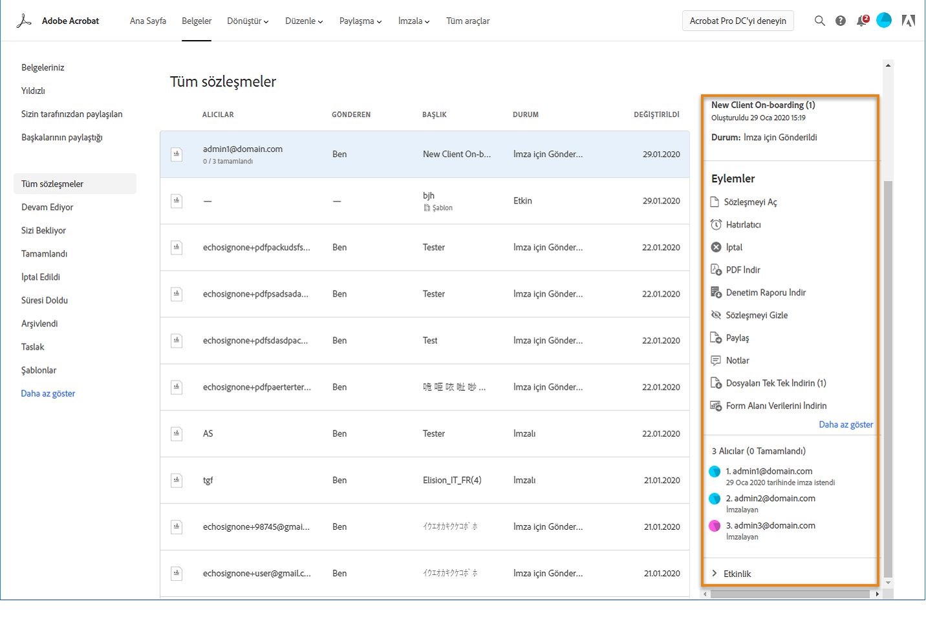926x617 pixels.
Task: Open Yıldızlı documents
Action: click(33, 91)
